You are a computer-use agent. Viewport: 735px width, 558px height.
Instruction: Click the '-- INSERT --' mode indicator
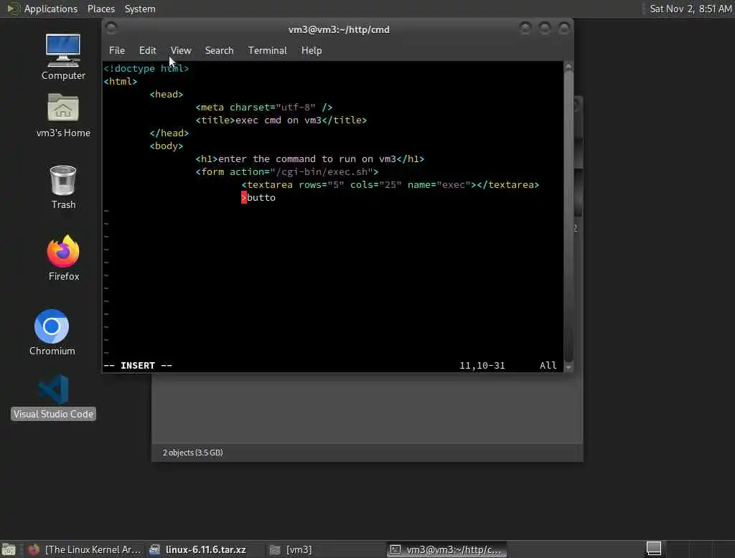coord(138,366)
